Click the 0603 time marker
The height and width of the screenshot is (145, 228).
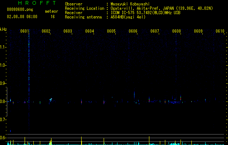68,31
